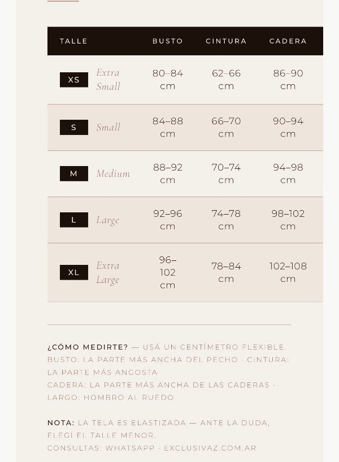Click the Medium size label
The image size is (339, 462).
click(x=113, y=173)
